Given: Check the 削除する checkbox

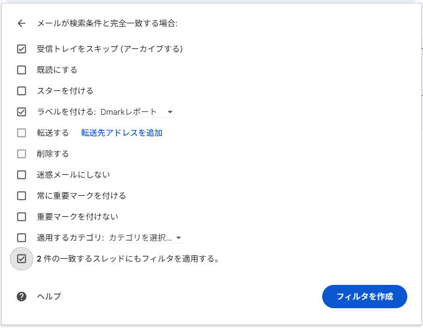Looking at the screenshot, I should [22, 154].
